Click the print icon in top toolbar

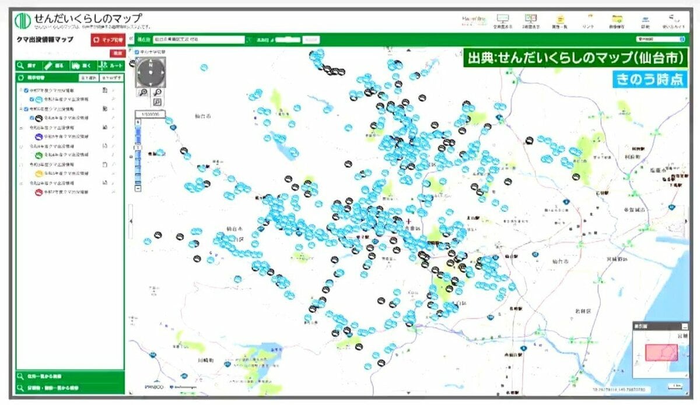coord(644,19)
